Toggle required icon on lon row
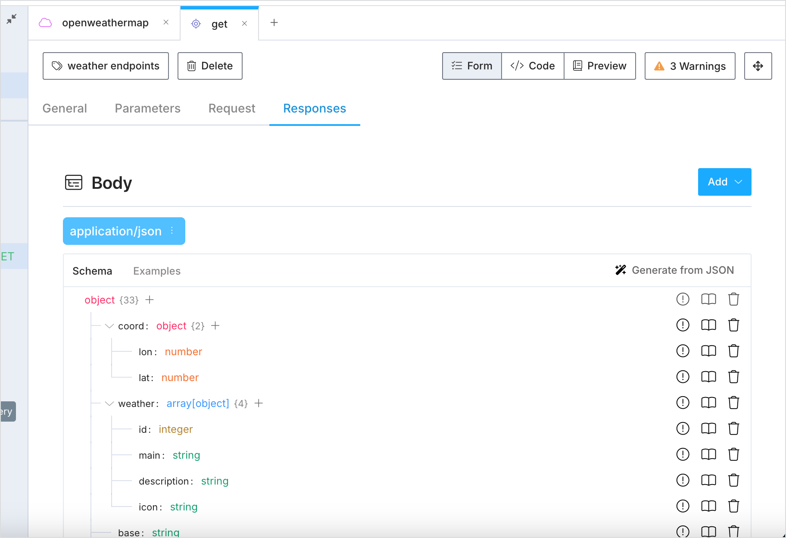The width and height of the screenshot is (786, 538). click(x=683, y=351)
